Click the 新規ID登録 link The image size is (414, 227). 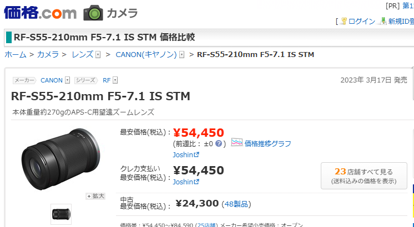click(x=401, y=21)
